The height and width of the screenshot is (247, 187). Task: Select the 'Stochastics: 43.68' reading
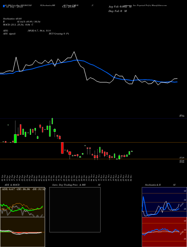click(12, 19)
